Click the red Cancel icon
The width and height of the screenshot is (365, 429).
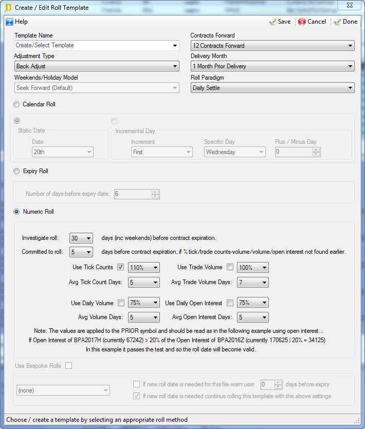pos(302,22)
